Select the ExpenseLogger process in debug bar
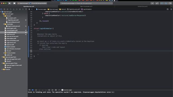 pyautogui.click(x=67, y=90)
